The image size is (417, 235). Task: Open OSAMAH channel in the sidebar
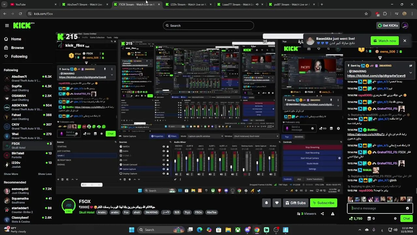tap(28, 98)
